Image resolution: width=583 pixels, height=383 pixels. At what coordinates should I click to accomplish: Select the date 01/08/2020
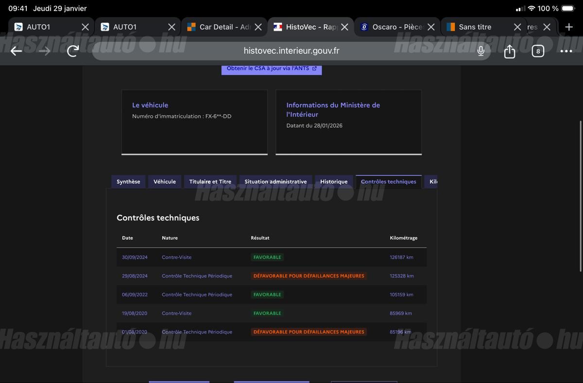[135, 332]
